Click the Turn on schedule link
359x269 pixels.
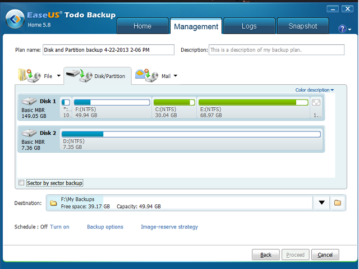tap(59, 227)
